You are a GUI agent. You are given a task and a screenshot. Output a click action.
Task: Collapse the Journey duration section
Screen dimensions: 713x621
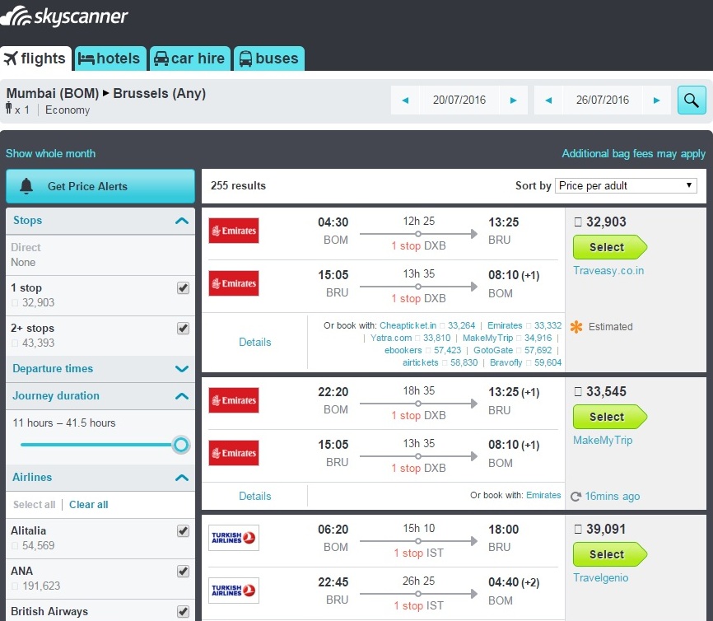(x=182, y=396)
